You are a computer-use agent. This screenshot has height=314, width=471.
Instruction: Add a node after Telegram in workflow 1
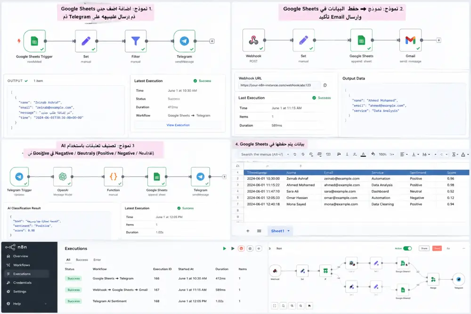tap(212, 41)
